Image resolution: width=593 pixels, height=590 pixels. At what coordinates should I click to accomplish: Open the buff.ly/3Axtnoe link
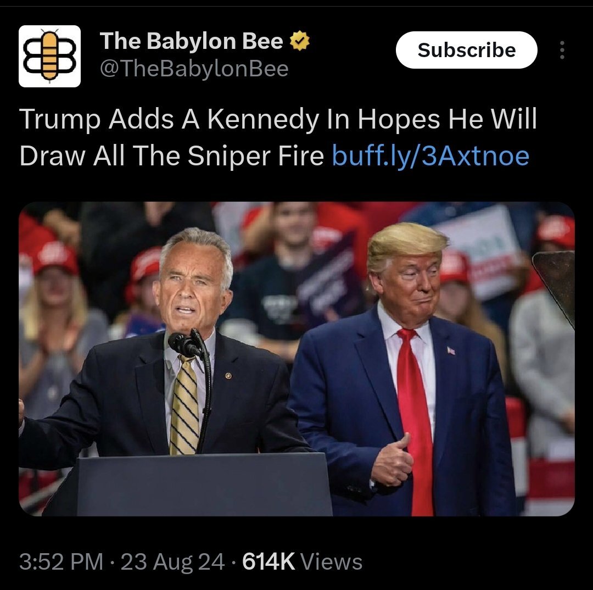point(430,156)
